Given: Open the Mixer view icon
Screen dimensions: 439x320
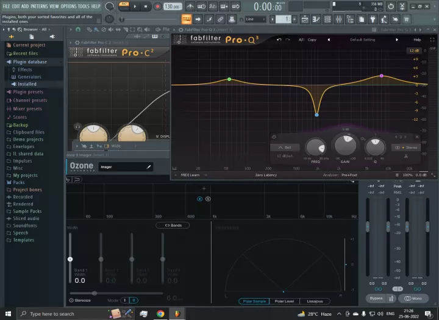Looking at the screenshot, I should click(x=339, y=20).
